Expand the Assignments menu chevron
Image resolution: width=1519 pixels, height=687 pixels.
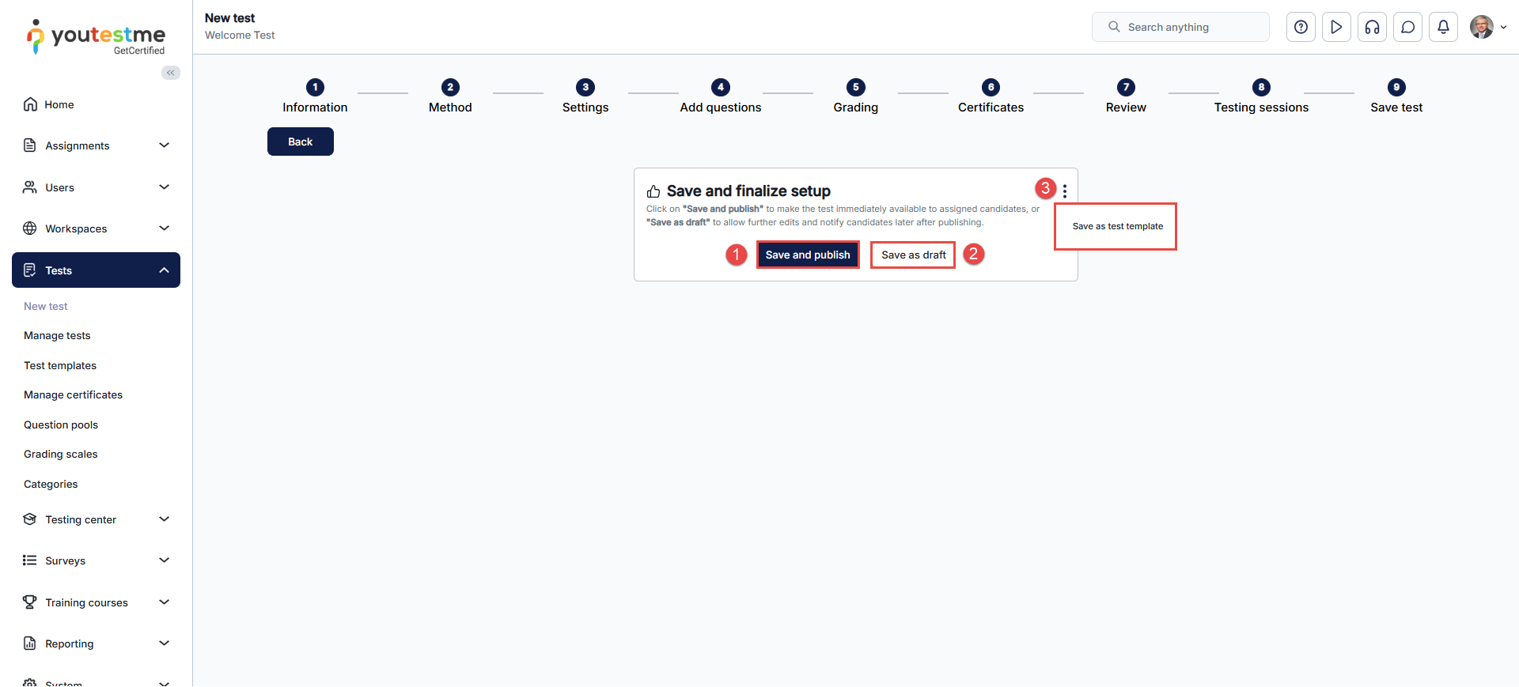point(165,145)
